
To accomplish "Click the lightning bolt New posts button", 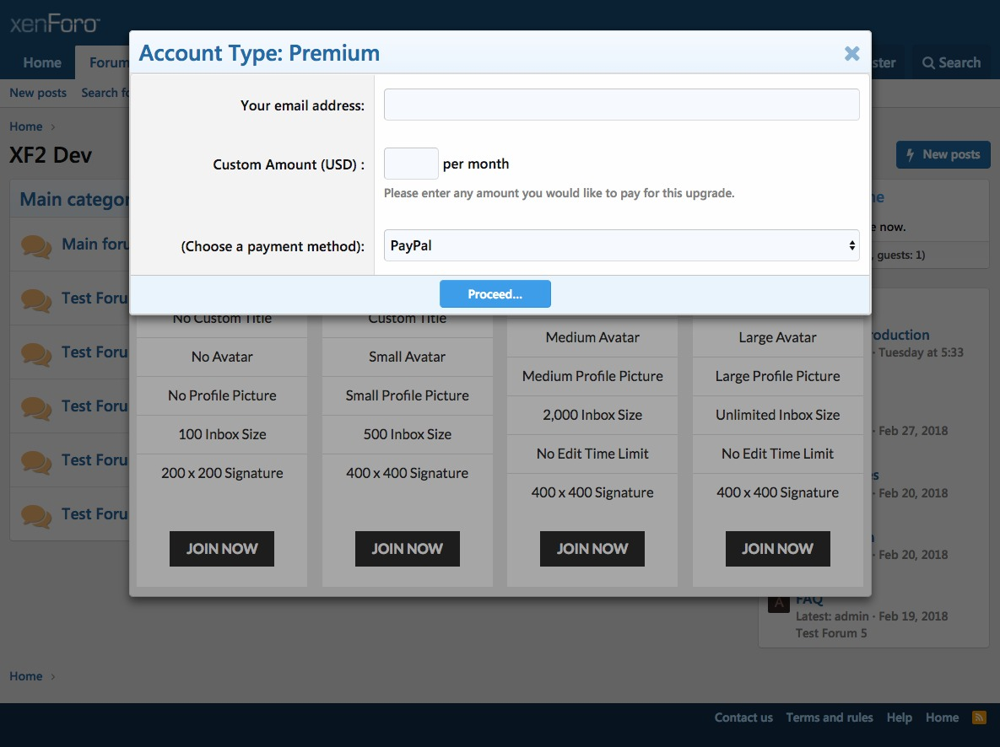I will (x=943, y=154).
